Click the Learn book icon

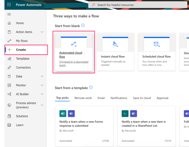coord(9,125)
